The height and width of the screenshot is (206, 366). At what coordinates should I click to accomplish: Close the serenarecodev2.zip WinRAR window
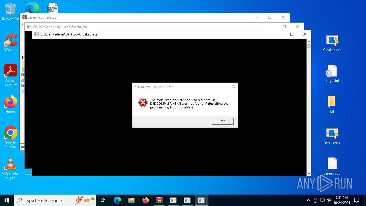(x=283, y=17)
